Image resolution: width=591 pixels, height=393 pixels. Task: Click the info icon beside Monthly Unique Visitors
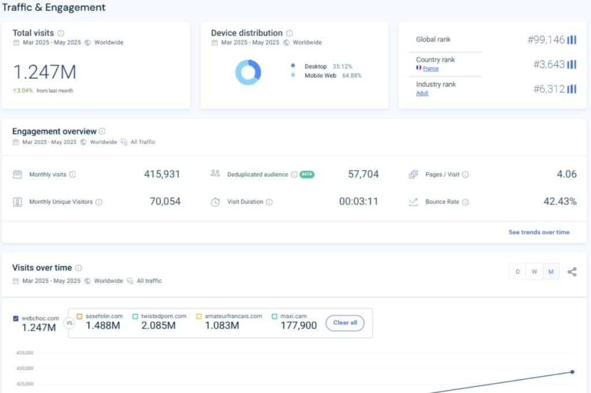(x=99, y=202)
